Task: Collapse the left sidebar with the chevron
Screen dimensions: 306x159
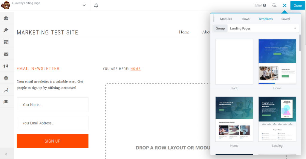Action: pos(6,154)
